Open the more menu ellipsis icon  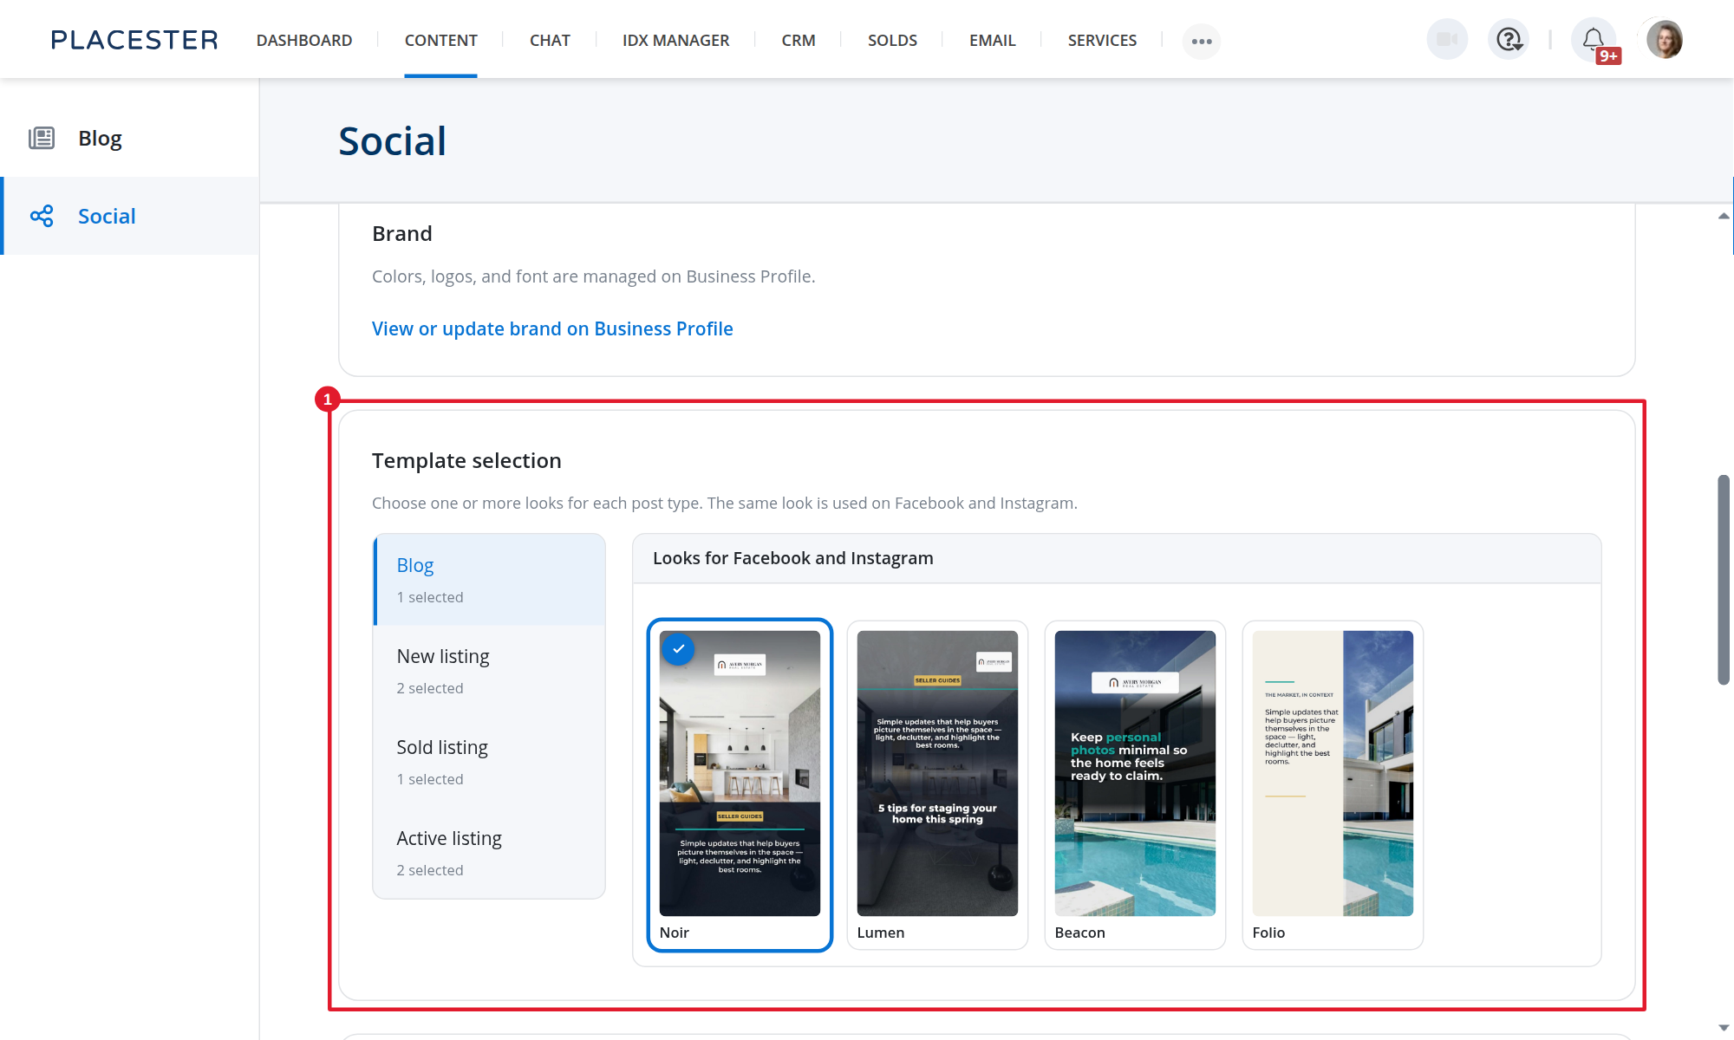click(x=1202, y=41)
